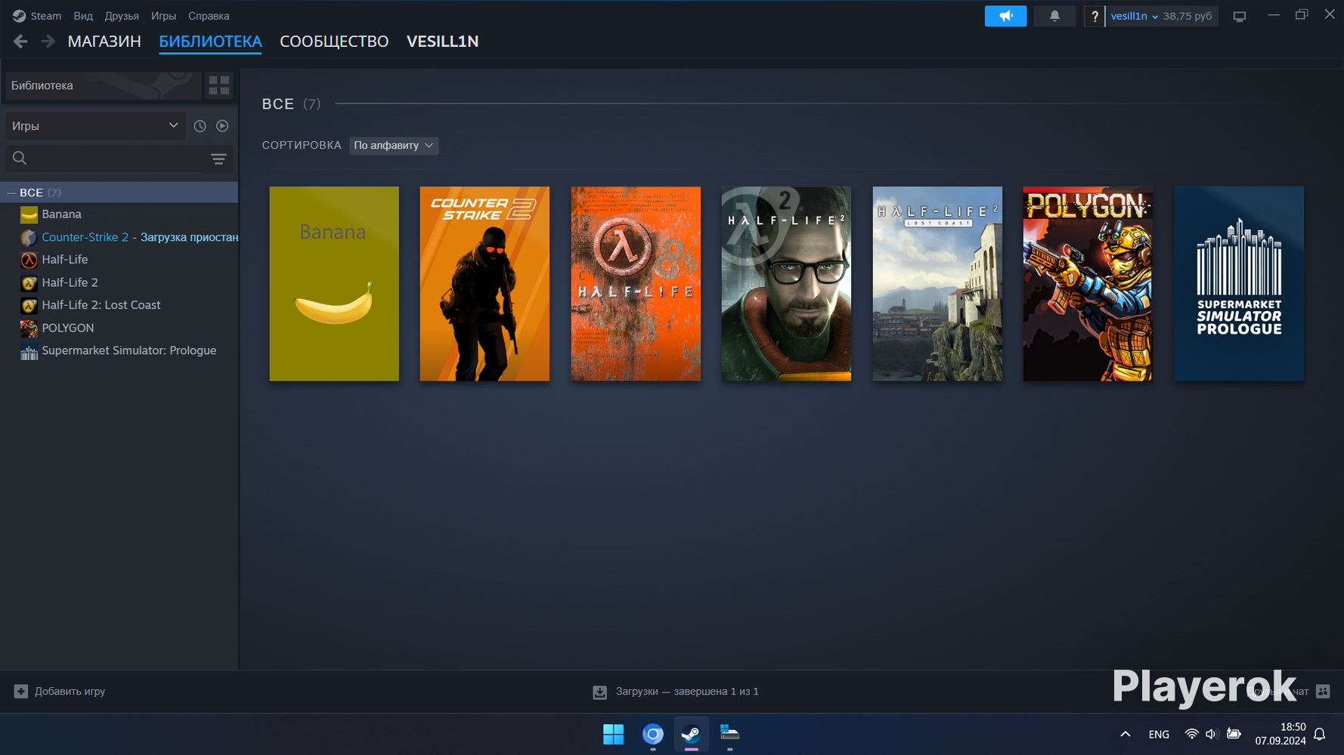Select the БИБЛИОТЕКА tab
The image size is (1344, 755).
tap(210, 42)
